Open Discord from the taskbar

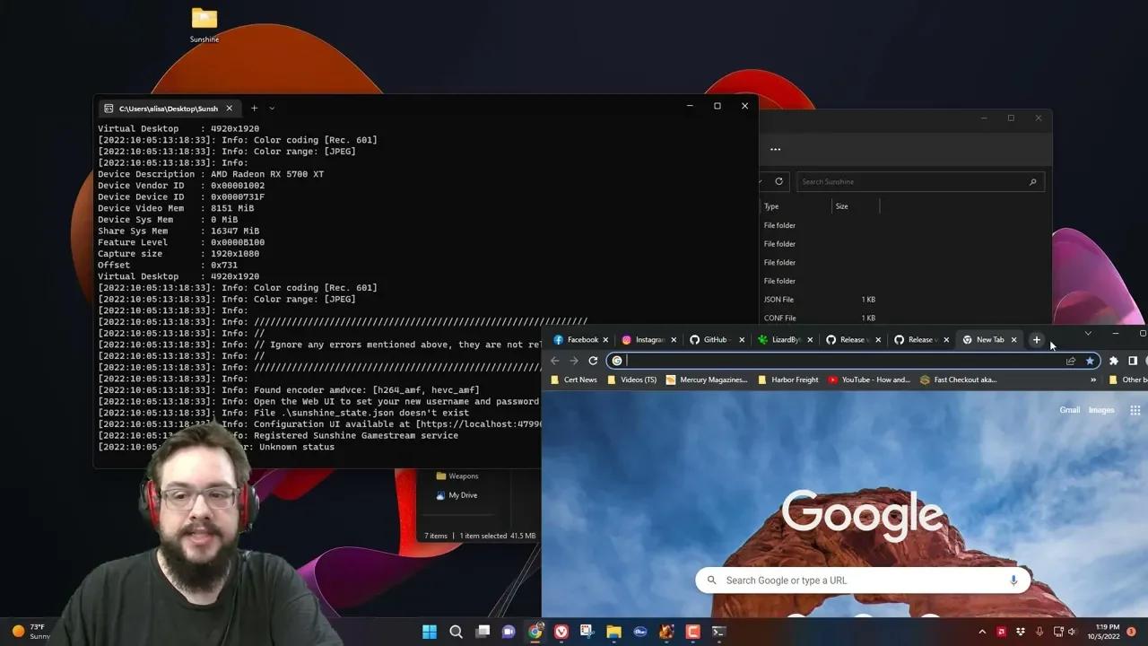tap(509, 632)
